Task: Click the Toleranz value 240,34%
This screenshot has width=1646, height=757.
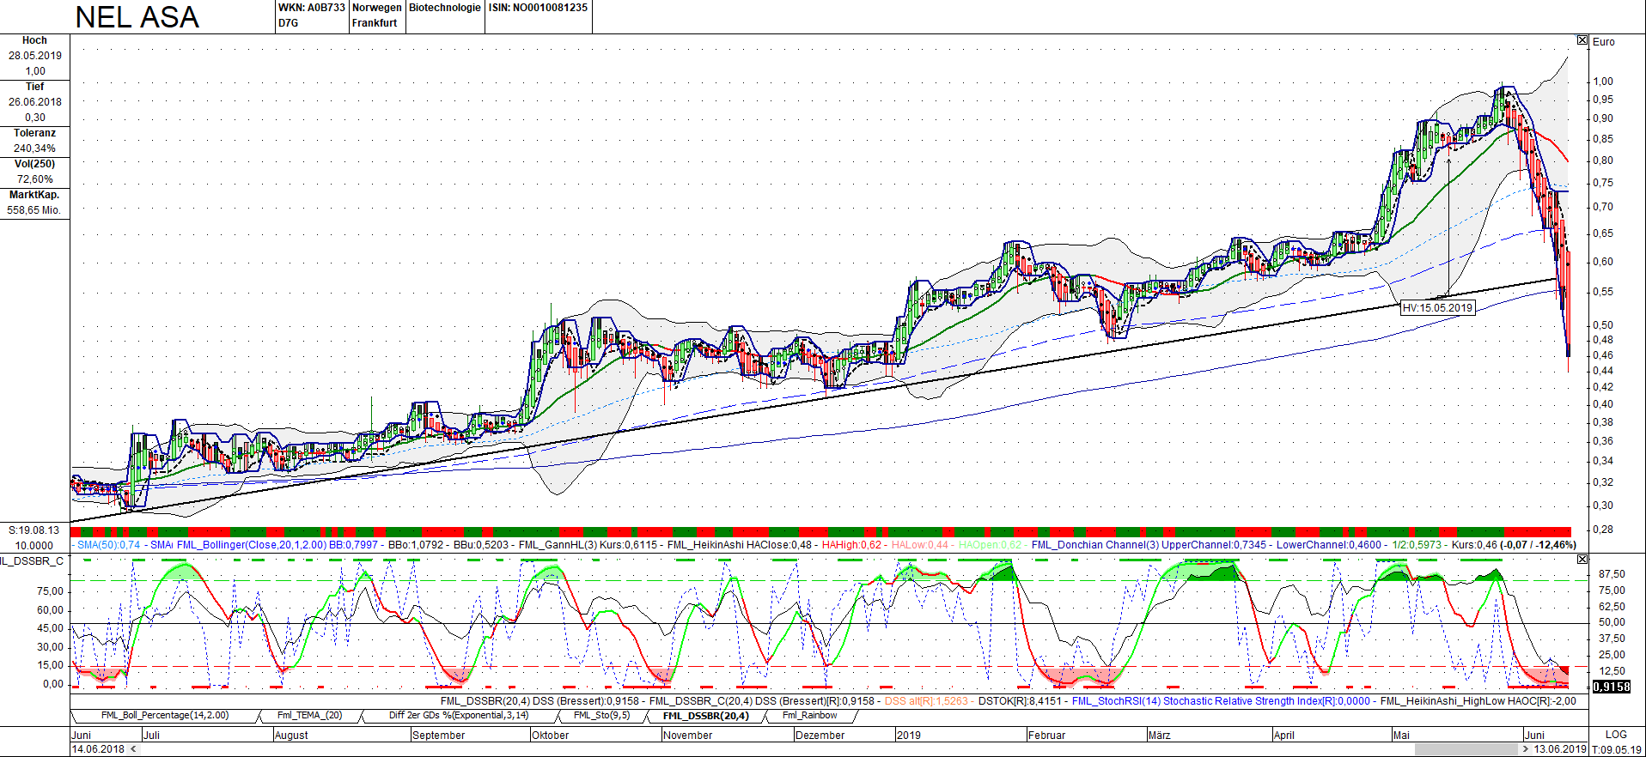Action: click(34, 148)
